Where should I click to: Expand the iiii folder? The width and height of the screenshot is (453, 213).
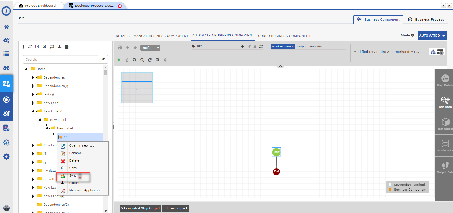[33, 154]
